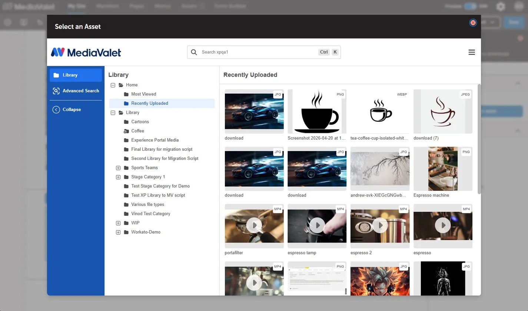Select Most Viewed in tree
The width and height of the screenshot is (528, 311).
click(x=144, y=94)
